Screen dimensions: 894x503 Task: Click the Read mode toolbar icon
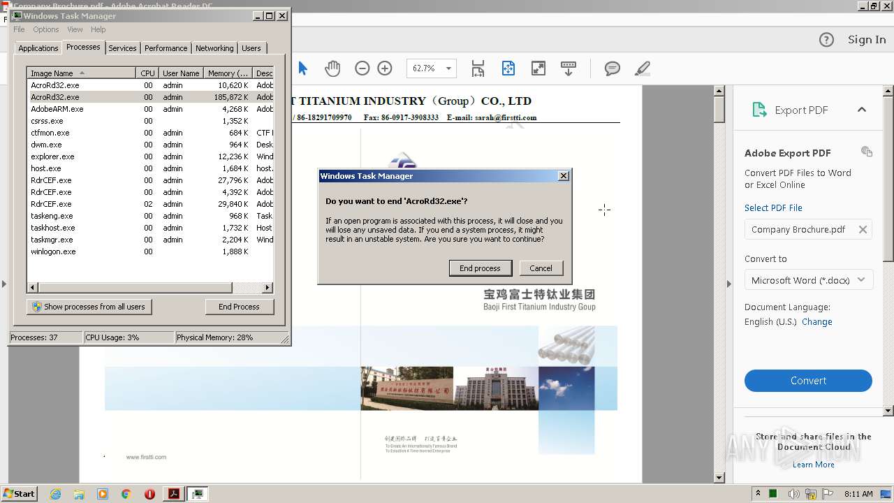[569, 68]
